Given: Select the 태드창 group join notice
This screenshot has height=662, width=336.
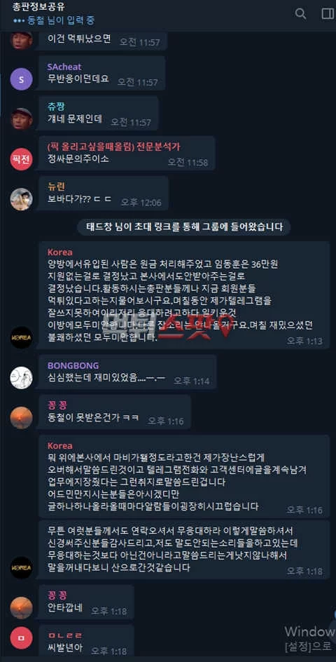Looking at the screenshot, I should pos(183,227).
